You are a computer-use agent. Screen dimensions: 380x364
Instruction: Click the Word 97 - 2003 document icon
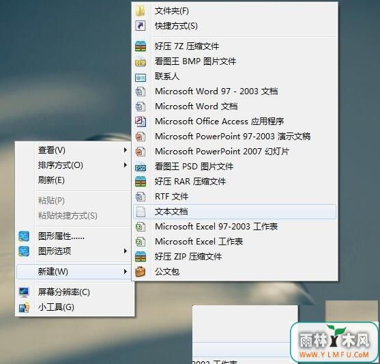click(141, 92)
